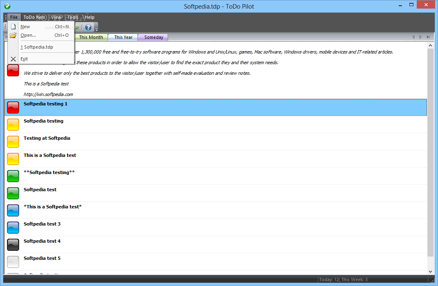Maximize the ToDo Pilot window
Viewport: 438px width, 286px height.
[x=411, y=4]
